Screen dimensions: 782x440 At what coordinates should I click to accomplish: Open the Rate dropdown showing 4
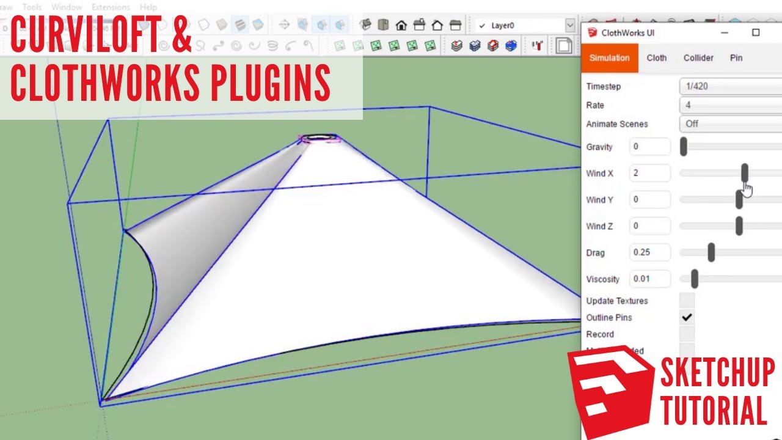pyautogui.click(x=731, y=105)
